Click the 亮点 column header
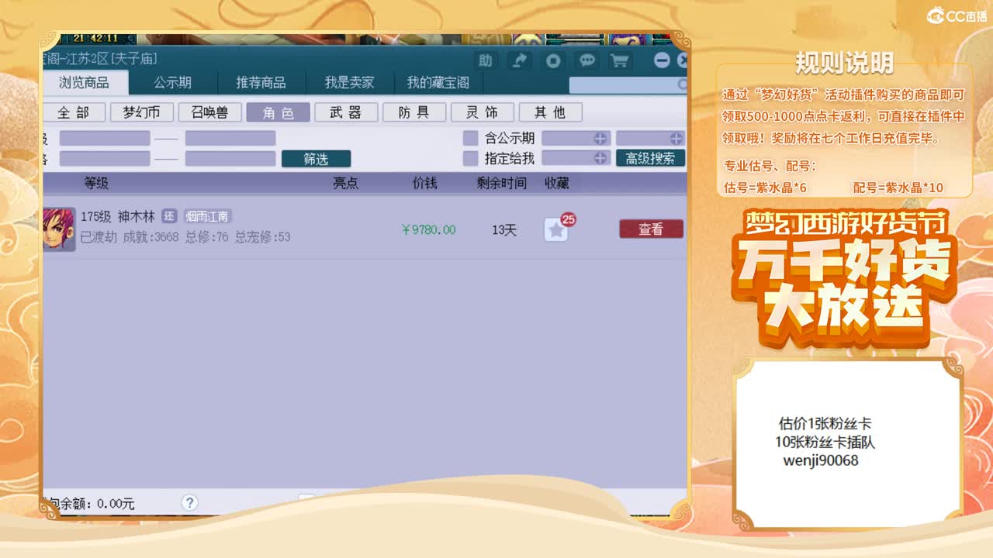This screenshot has width=993, height=558. [346, 183]
